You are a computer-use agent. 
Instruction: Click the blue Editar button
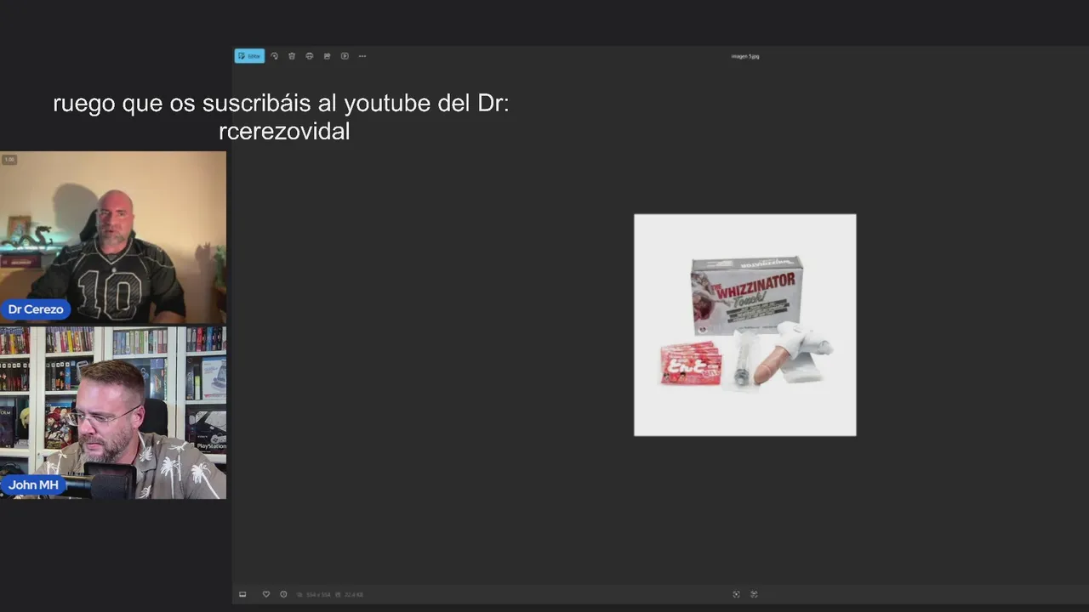coord(249,56)
